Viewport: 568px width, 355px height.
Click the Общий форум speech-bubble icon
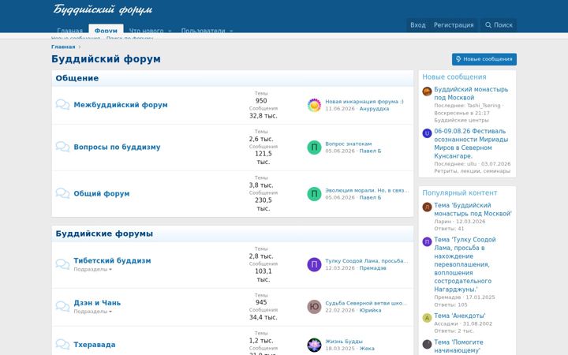coord(62,193)
